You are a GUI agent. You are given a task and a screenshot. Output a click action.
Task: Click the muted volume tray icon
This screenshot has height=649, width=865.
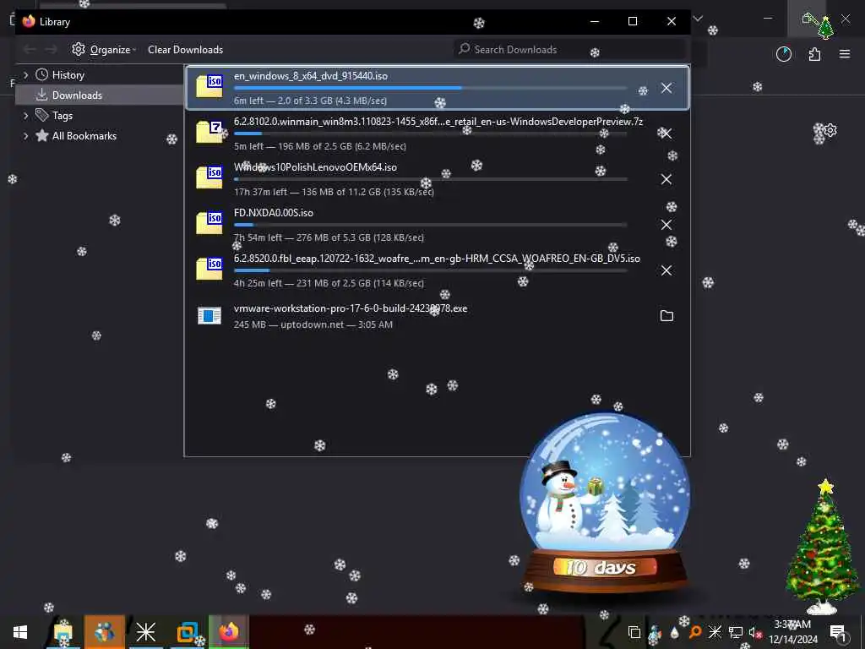tap(754, 632)
